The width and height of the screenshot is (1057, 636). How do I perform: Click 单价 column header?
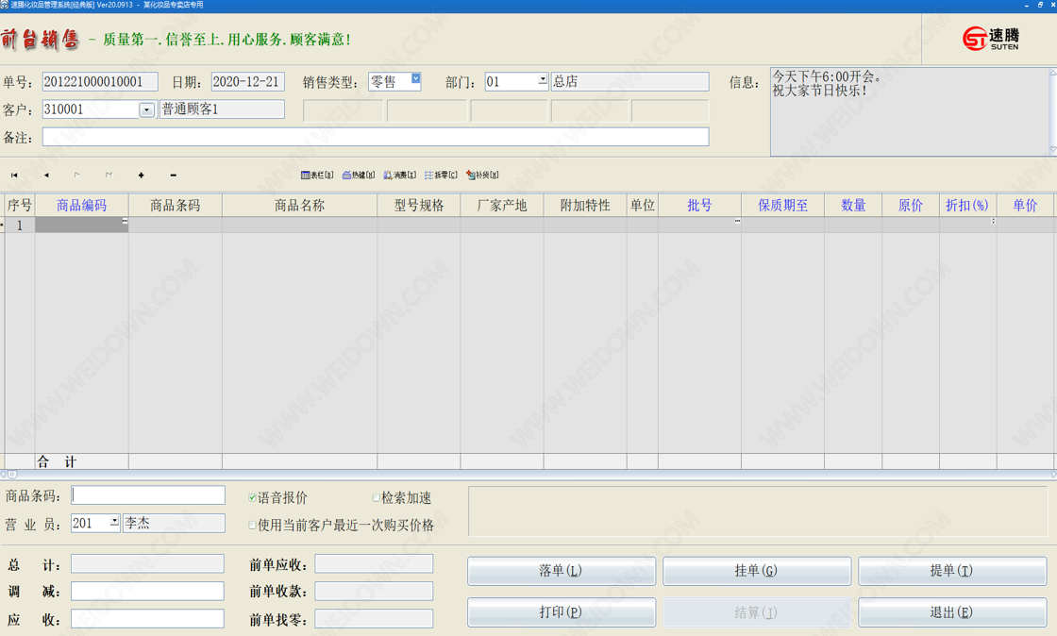point(1025,206)
